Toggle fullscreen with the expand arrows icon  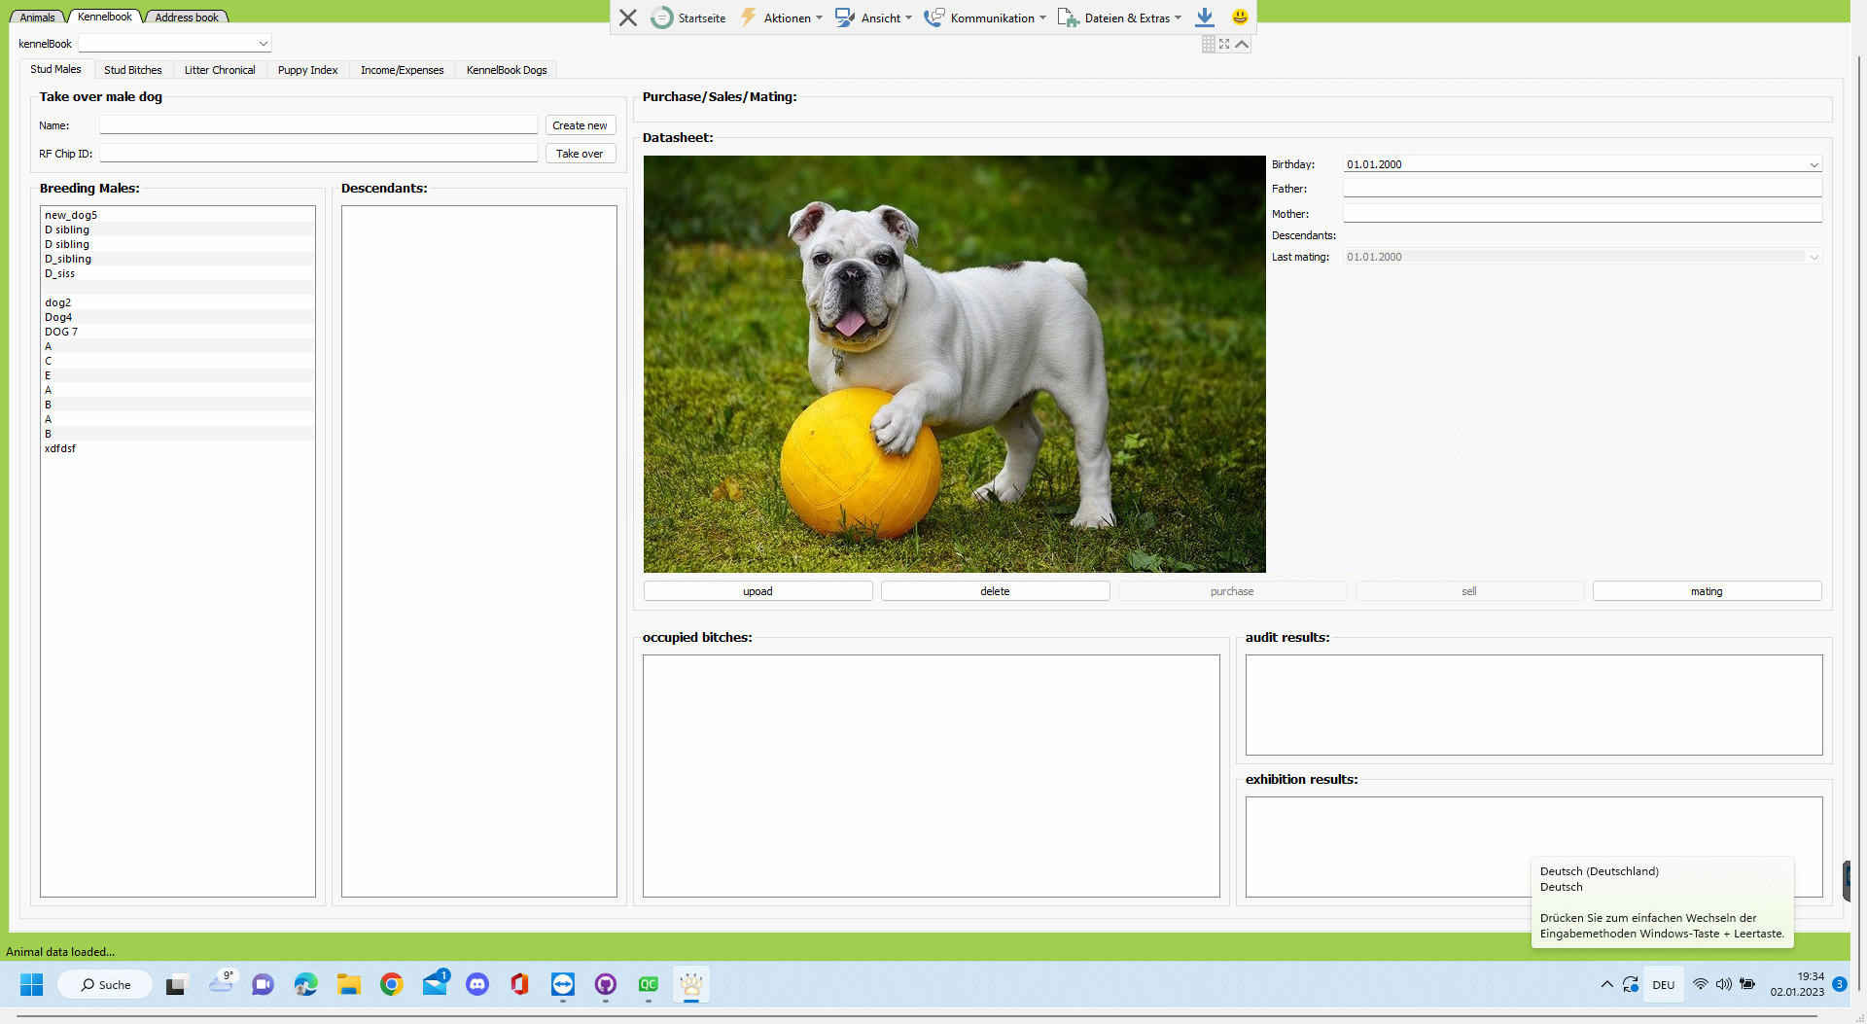coord(1224,44)
